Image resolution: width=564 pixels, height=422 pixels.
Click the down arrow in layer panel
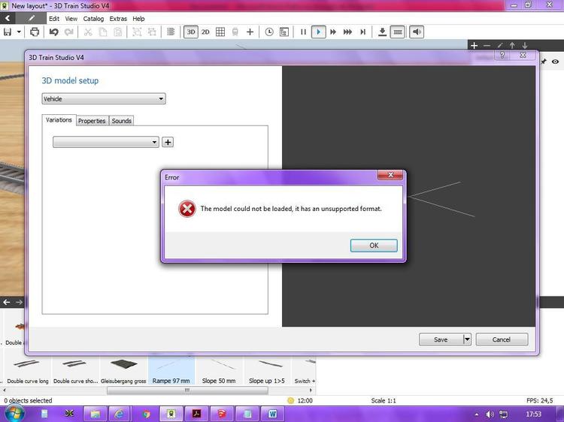tap(525, 46)
